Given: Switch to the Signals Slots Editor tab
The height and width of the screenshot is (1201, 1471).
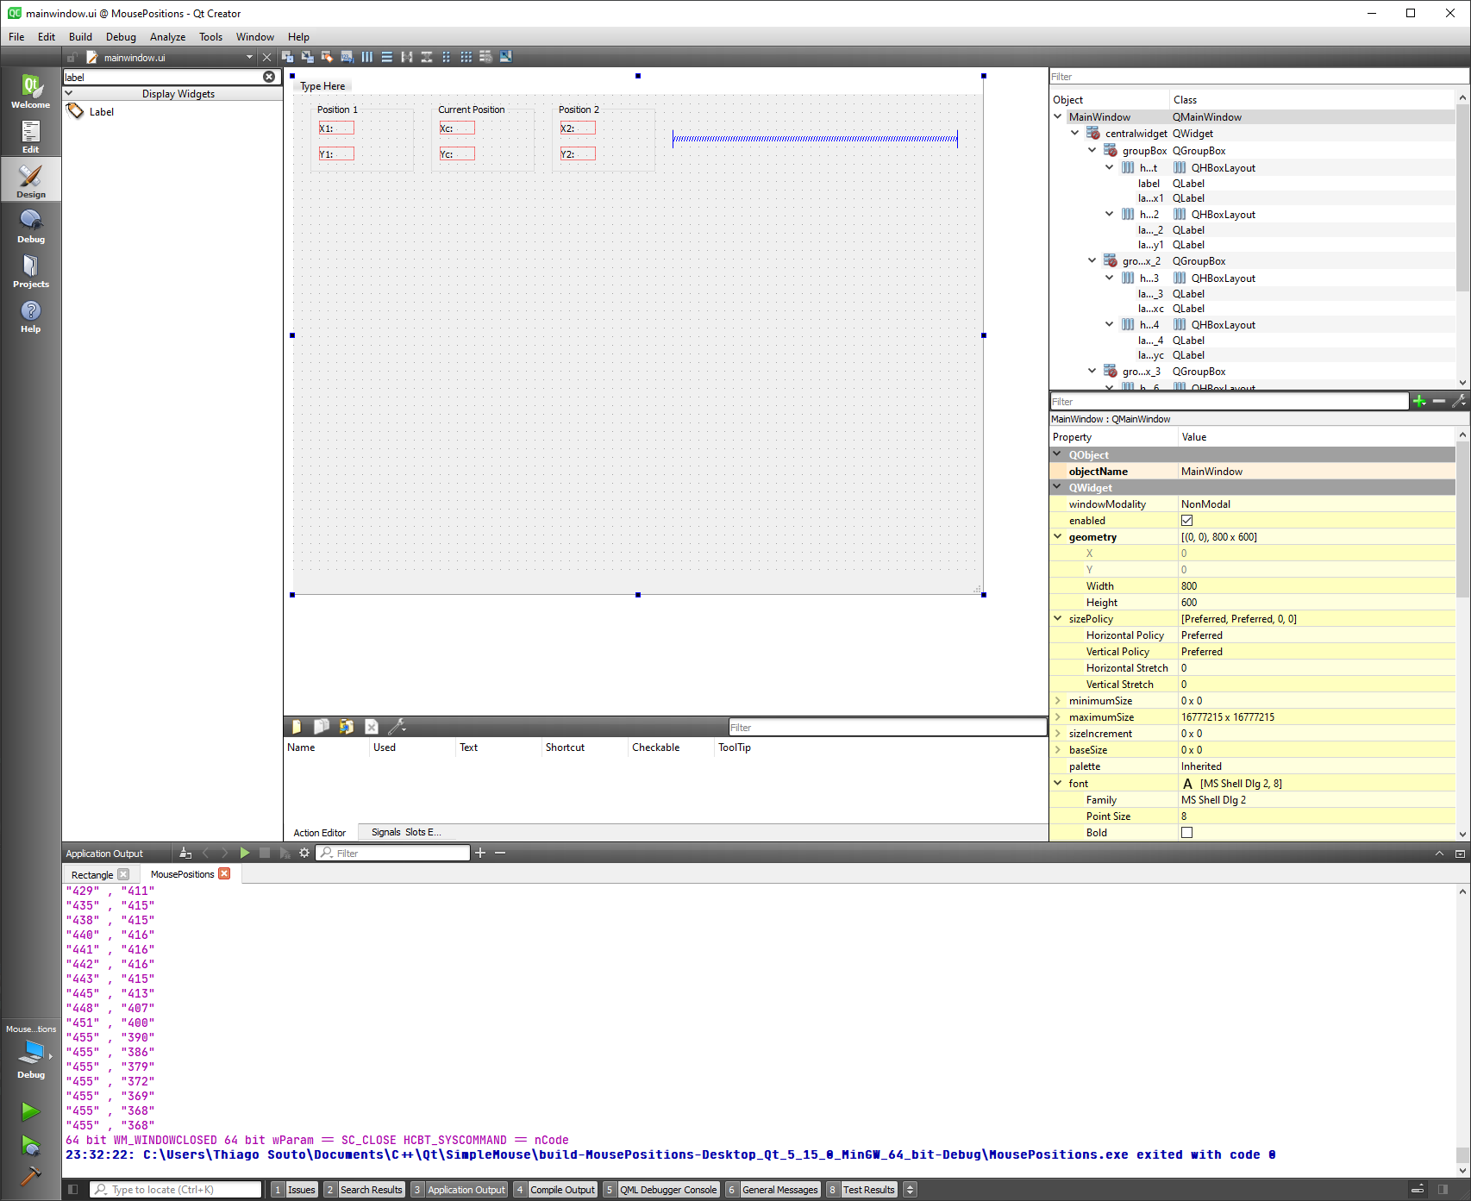Looking at the screenshot, I should [x=405, y=833].
